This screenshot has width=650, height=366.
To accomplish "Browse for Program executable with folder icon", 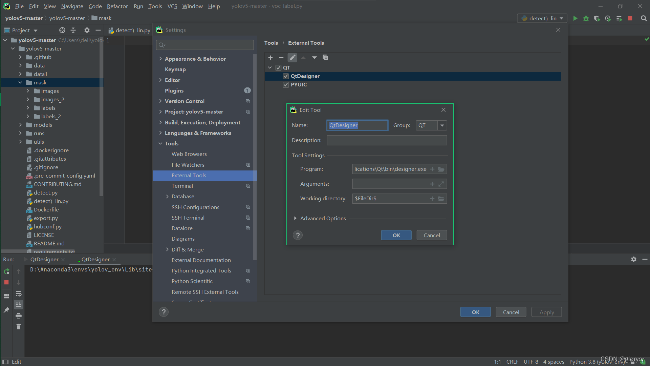I will (441, 169).
